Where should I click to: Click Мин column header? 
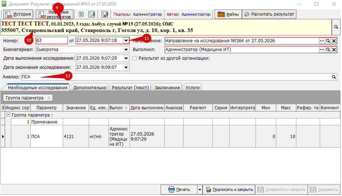tap(266, 108)
